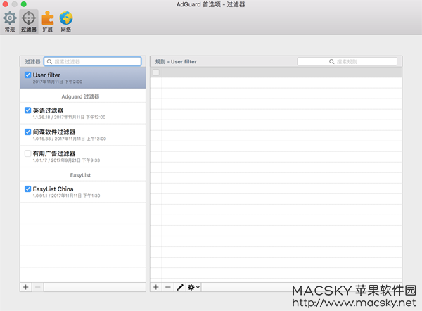This screenshot has height=311, width=422.
Task: Tick the select-all checkbox in rules header
Action: [x=156, y=72]
